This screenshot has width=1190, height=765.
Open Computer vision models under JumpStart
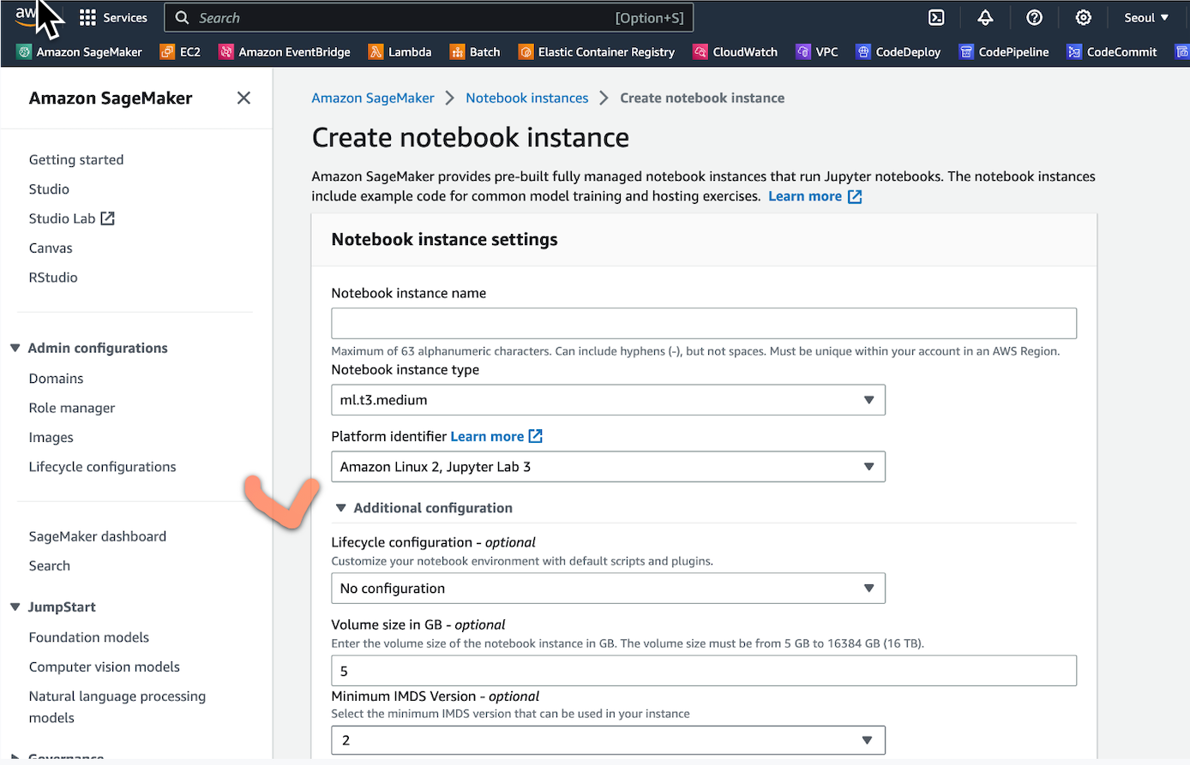tap(105, 667)
